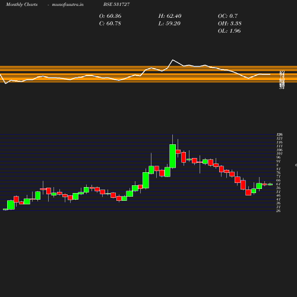Click the 81 price axis label

click(279, 169)
